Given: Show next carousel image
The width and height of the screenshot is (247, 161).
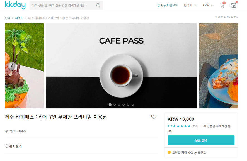Looking at the screenshot, I should click(231, 66).
